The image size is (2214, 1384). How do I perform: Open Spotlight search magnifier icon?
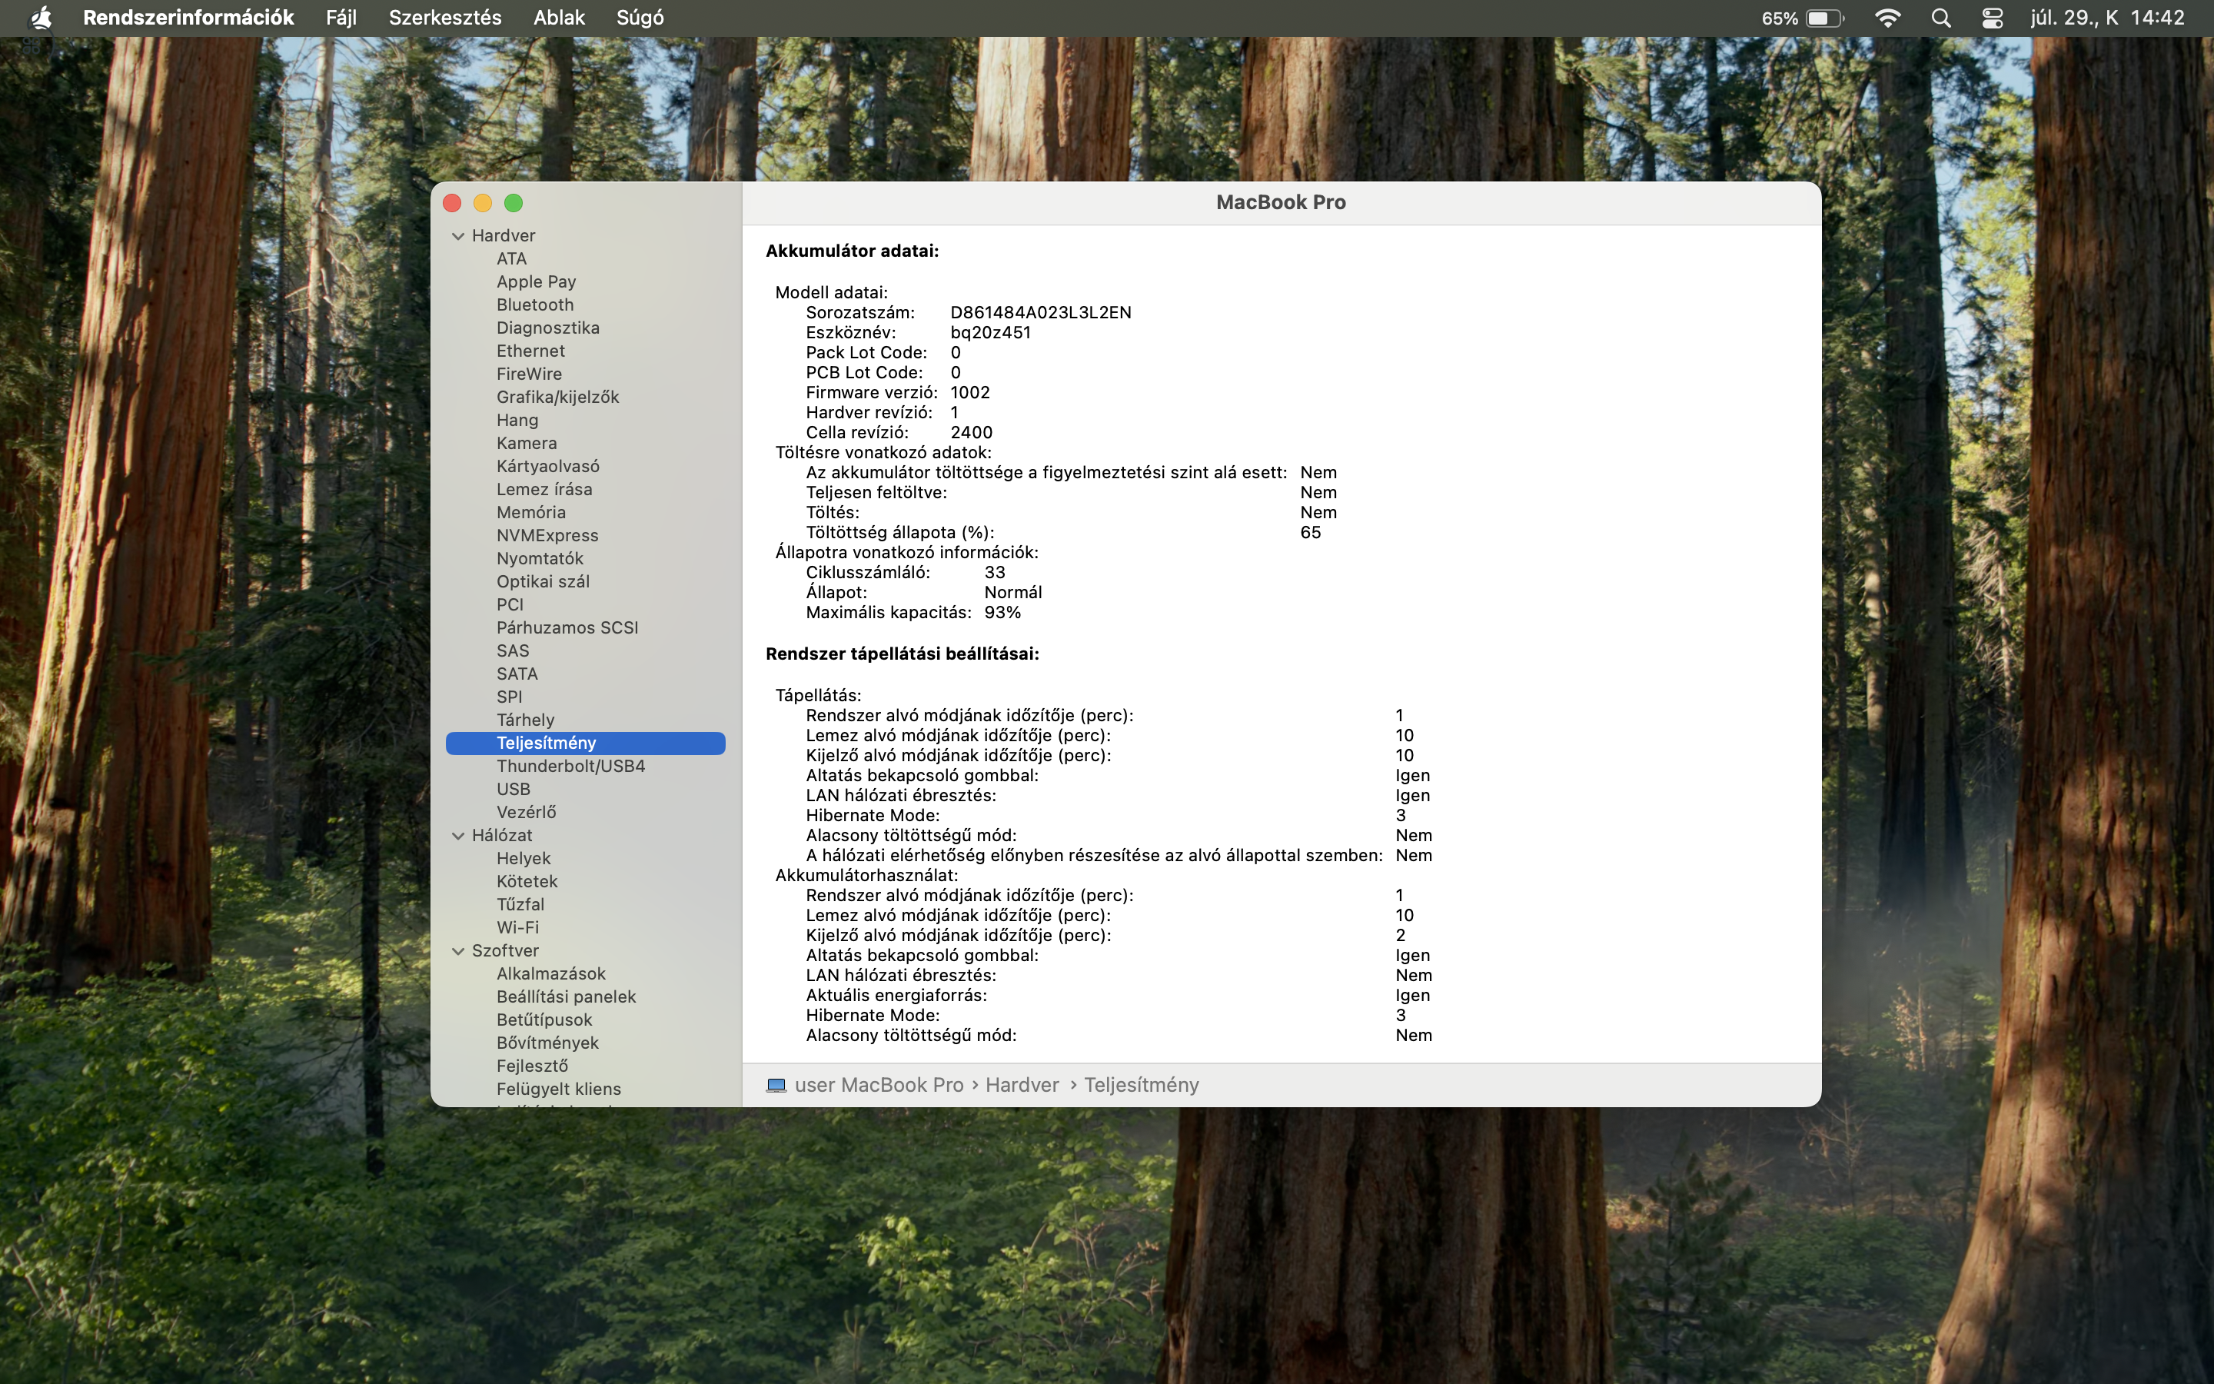point(1940,18)
